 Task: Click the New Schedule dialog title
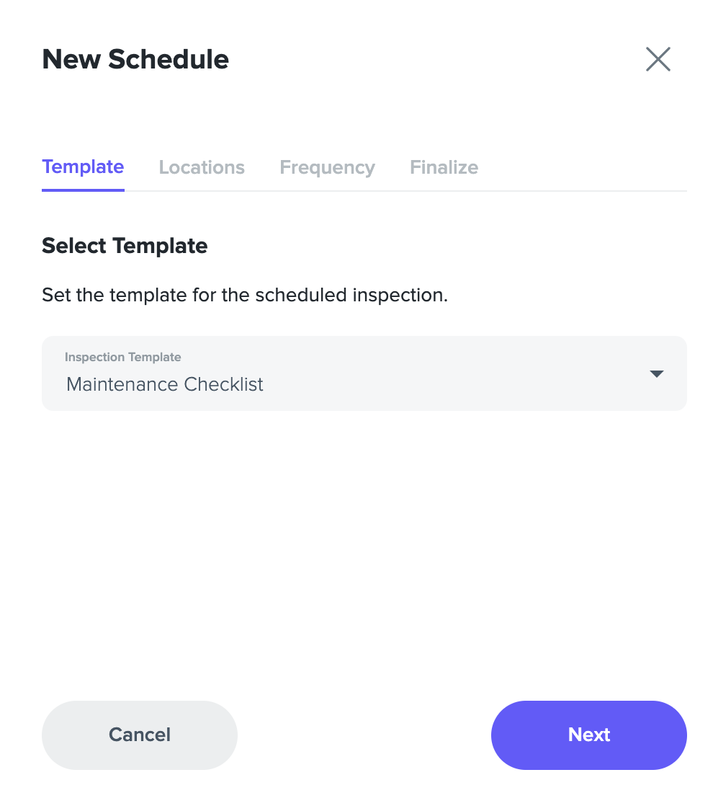135,59
